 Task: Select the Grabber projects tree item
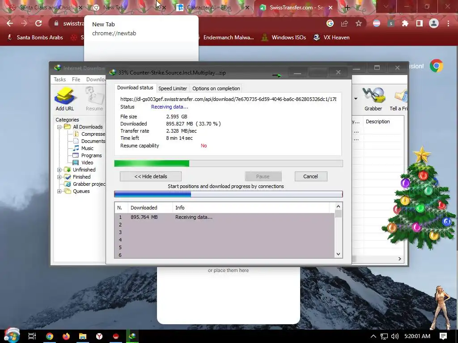(85, 184)
